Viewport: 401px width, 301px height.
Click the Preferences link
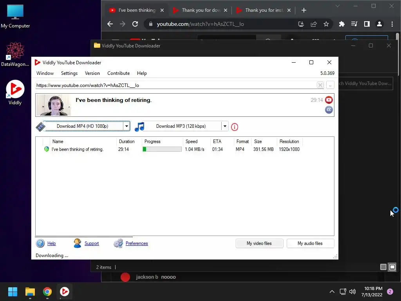pos(137,243)
